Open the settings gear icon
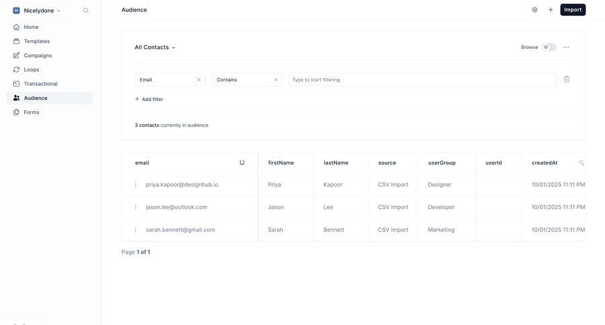This screenshot has height=325, width=605. (534, 10)
